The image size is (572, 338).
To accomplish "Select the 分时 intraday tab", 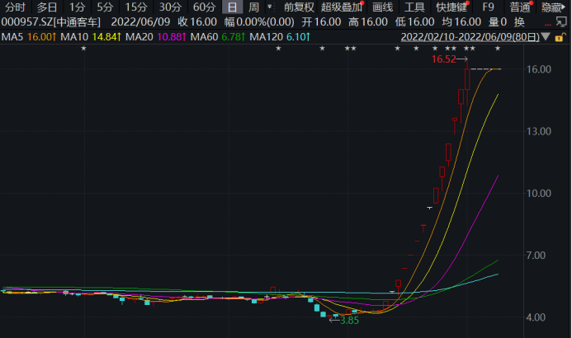I will pyautogui.click(x=15, y=7).
